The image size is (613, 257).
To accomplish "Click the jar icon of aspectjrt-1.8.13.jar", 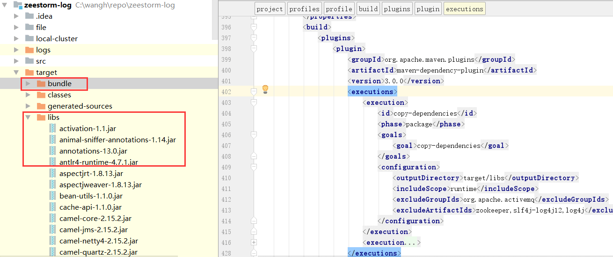I will click(52, 173).
